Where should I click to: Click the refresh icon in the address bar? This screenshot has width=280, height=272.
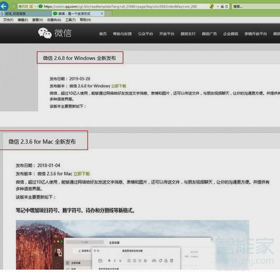pos(226,6)
